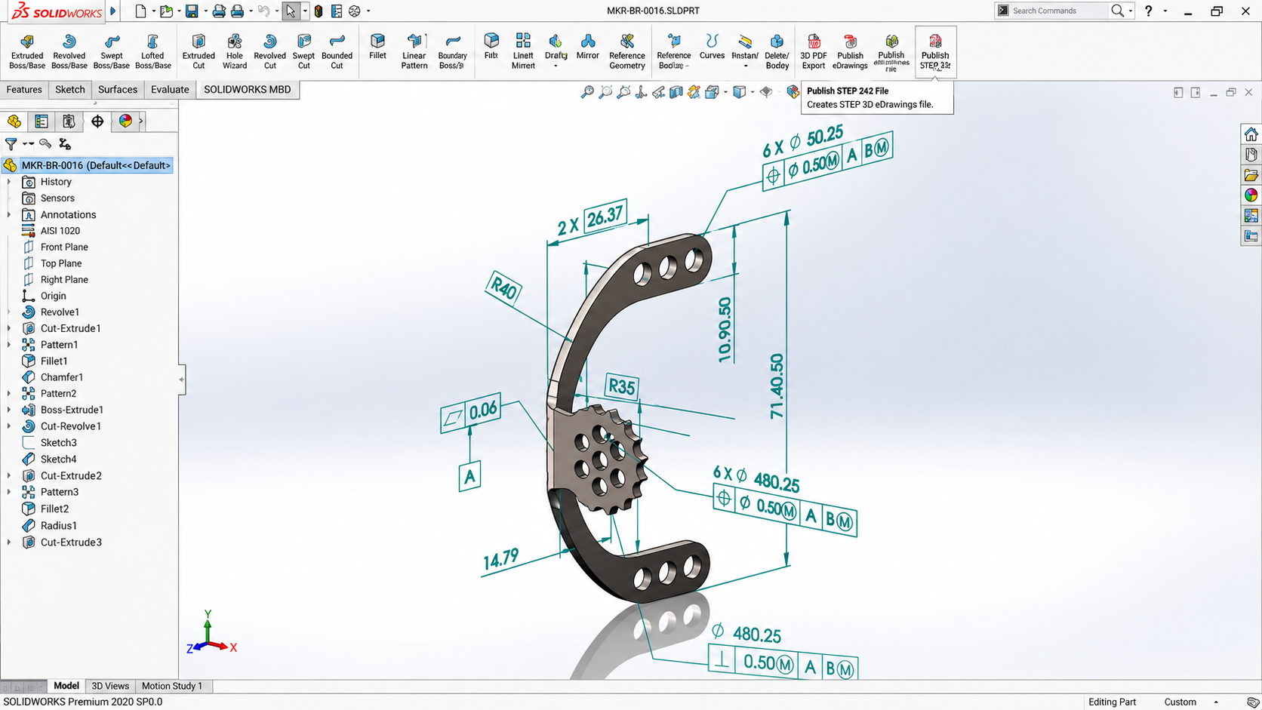Expand the History tree node
This screenshot has width=1262, height=710.
coord(9,182)
